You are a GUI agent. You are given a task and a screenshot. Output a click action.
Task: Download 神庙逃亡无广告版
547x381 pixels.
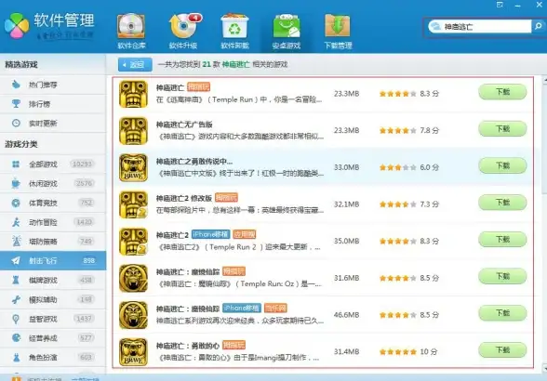coord(502,129)
